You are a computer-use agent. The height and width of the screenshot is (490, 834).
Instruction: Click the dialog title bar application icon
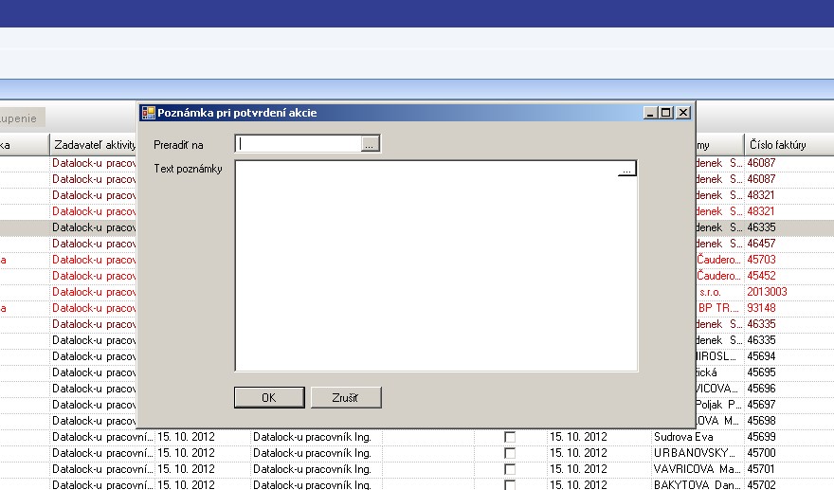(149, 113)
